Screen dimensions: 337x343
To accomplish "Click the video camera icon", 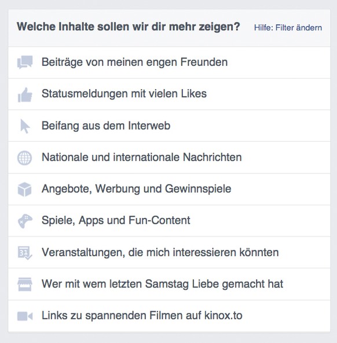I will pos(25,316).
